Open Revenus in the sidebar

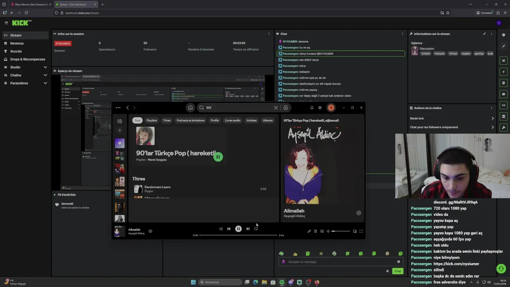tap(25, 43)
